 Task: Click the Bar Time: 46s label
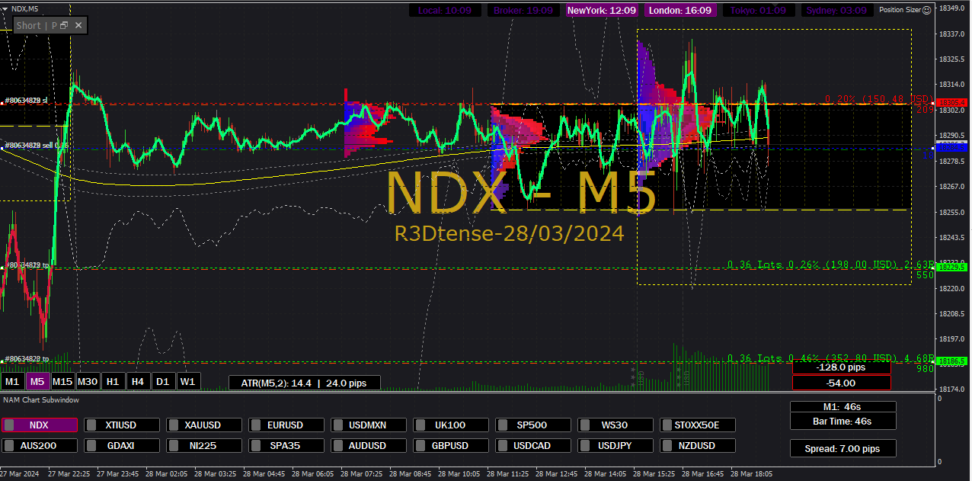pos(843,421)
